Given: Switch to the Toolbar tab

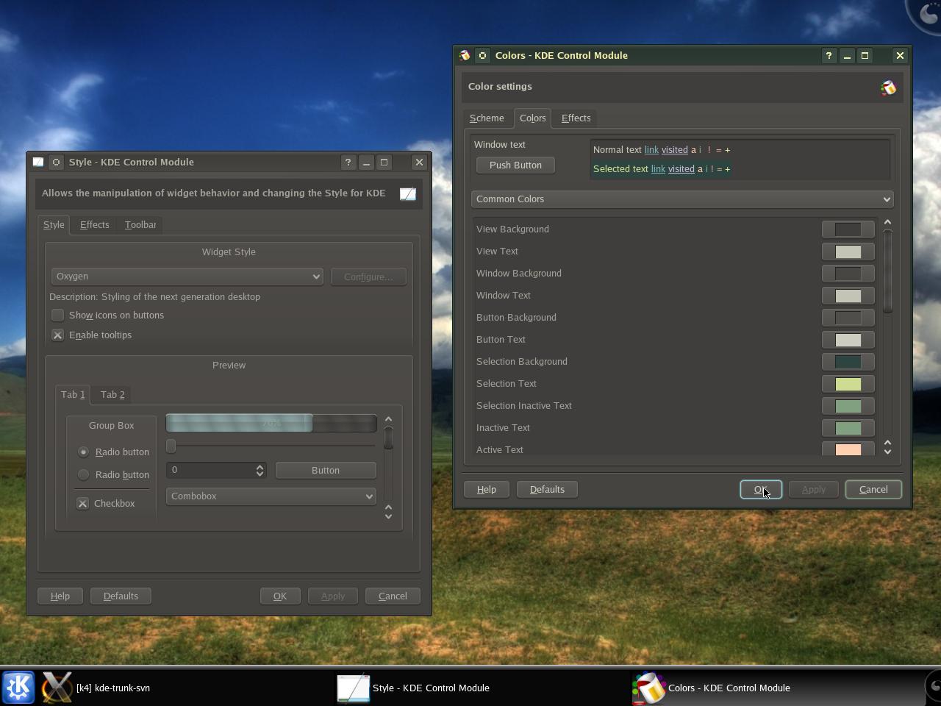Looking at the screenshot, I should [x=140, y=224].
